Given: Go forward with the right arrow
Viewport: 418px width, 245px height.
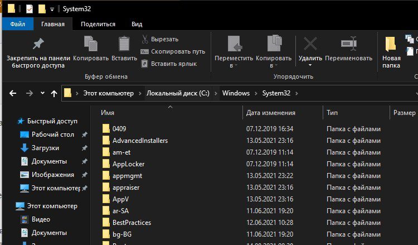Looking at the screenshot, I should [30, 93].
